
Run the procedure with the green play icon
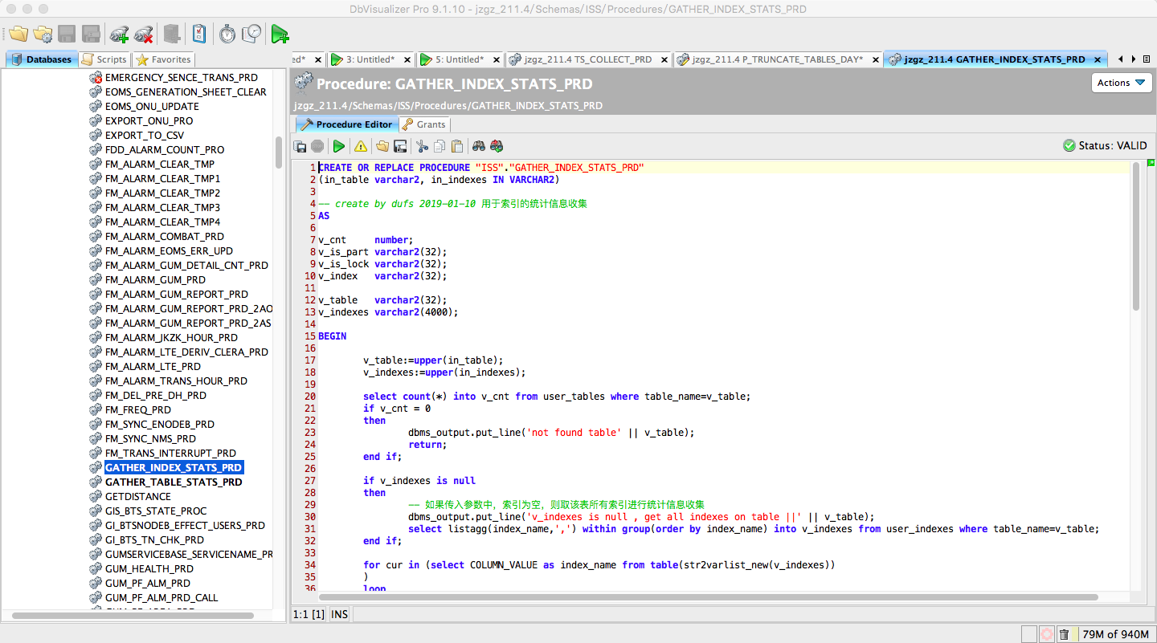pyautogui.click(x=339, y=146)
